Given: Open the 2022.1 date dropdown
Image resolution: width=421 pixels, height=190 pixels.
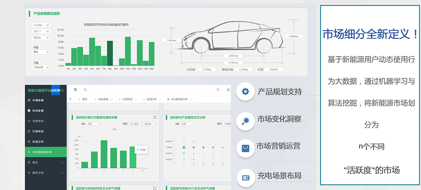Looking at the screenshot, I should click(41, 31).
